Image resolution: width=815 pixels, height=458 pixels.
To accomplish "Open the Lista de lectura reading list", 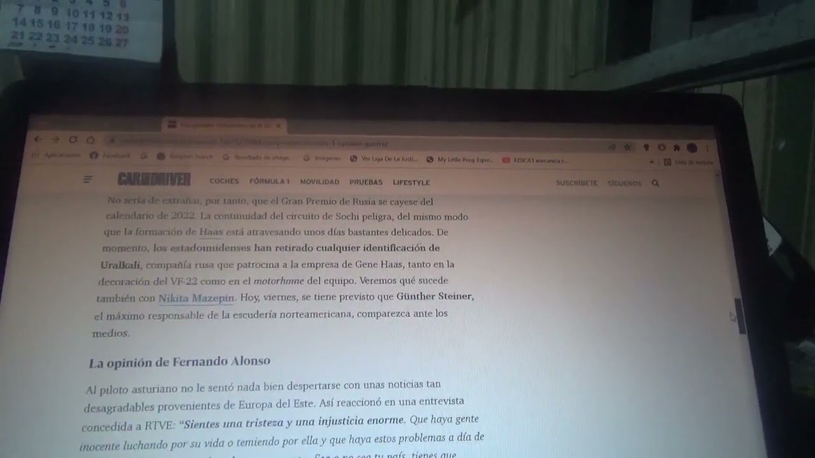I will coord(688,162).
